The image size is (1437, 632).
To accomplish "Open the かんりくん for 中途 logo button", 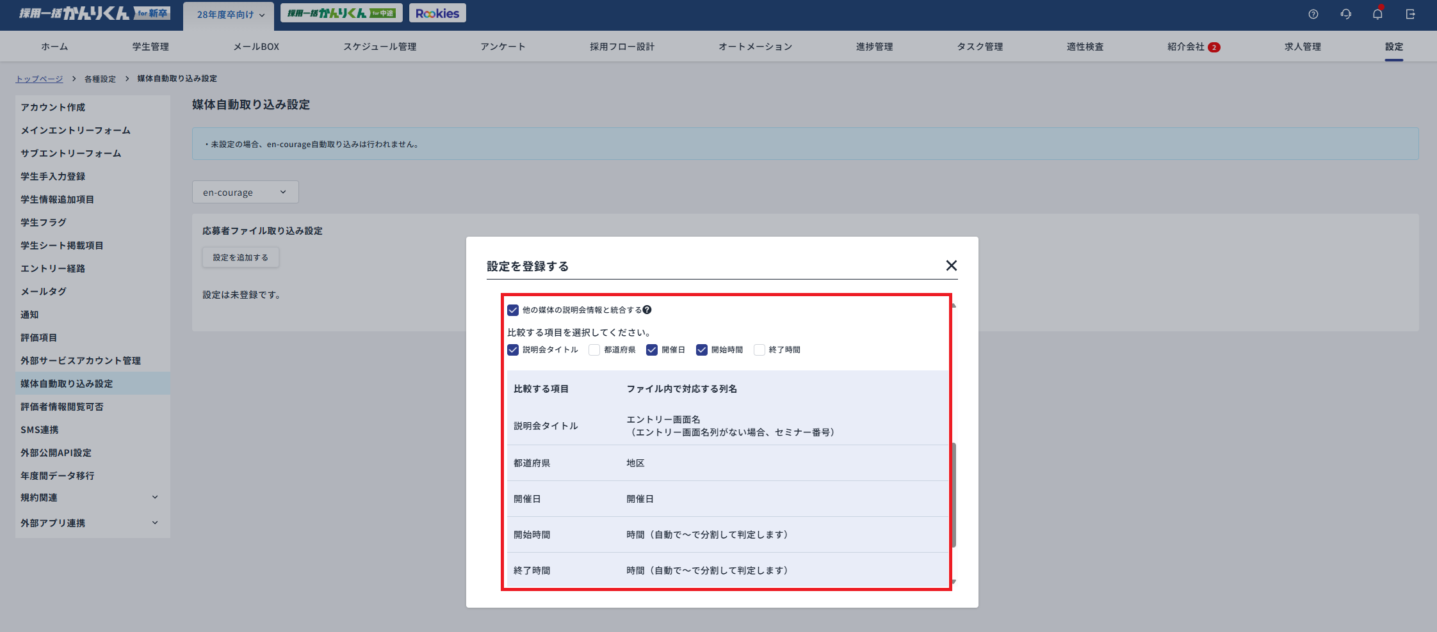I will pos(341,13).
